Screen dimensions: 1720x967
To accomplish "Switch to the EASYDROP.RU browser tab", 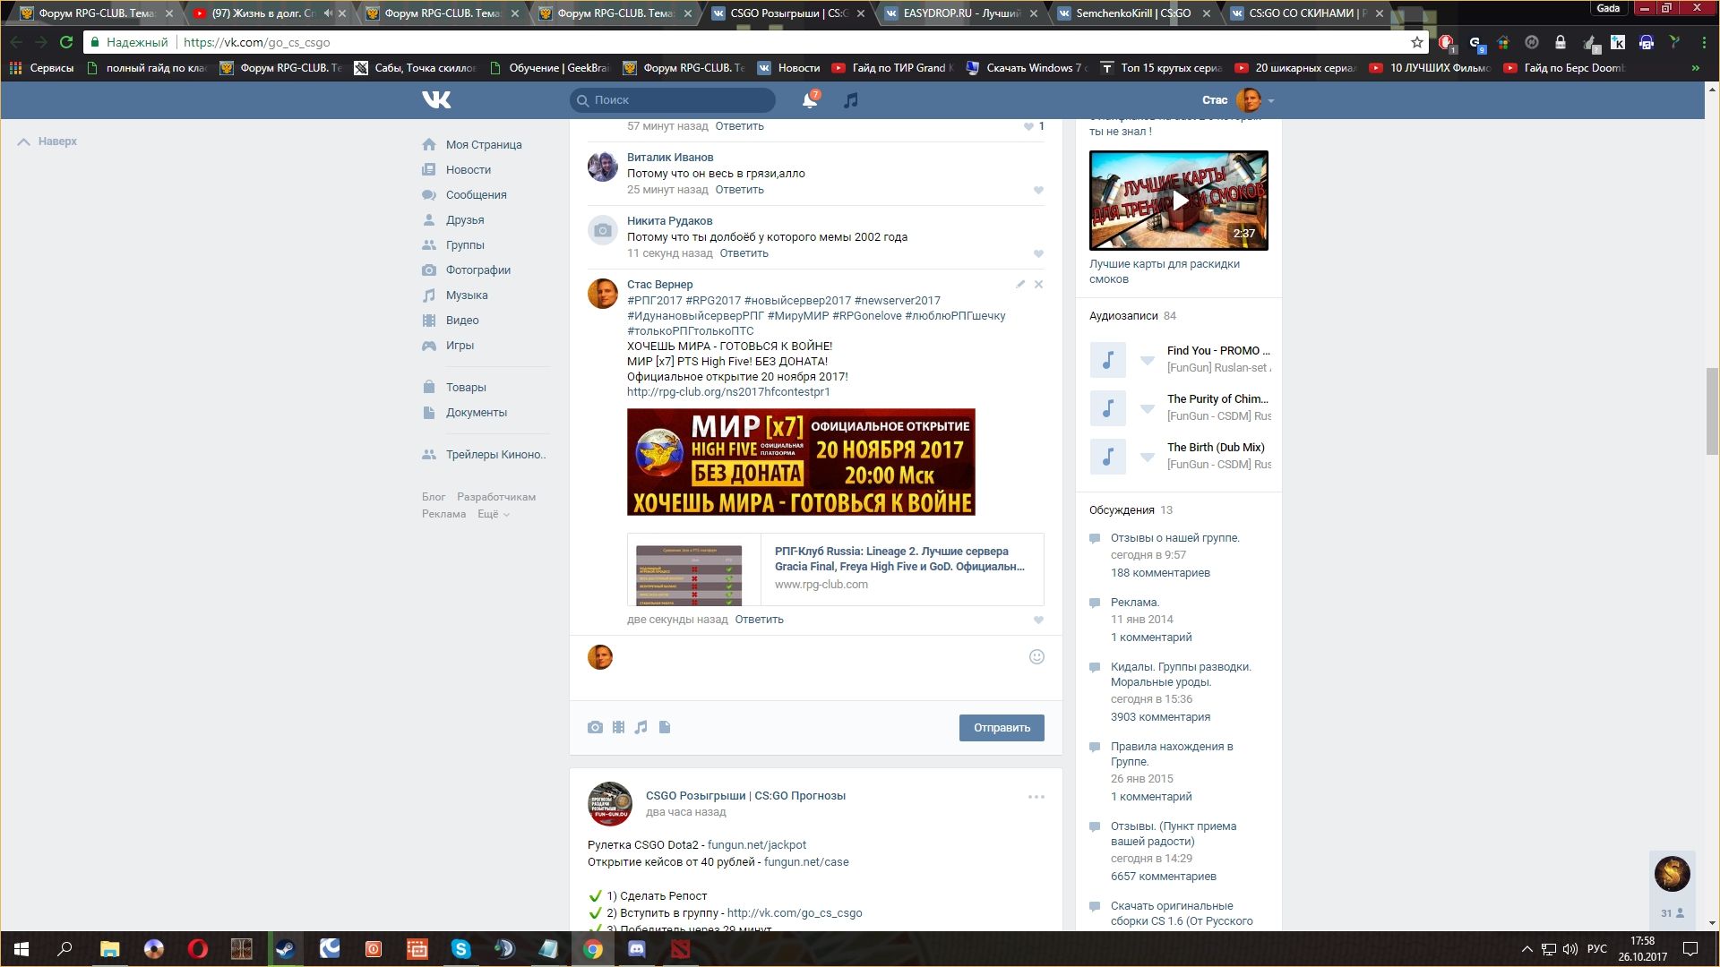I will (x=959, y=13).
